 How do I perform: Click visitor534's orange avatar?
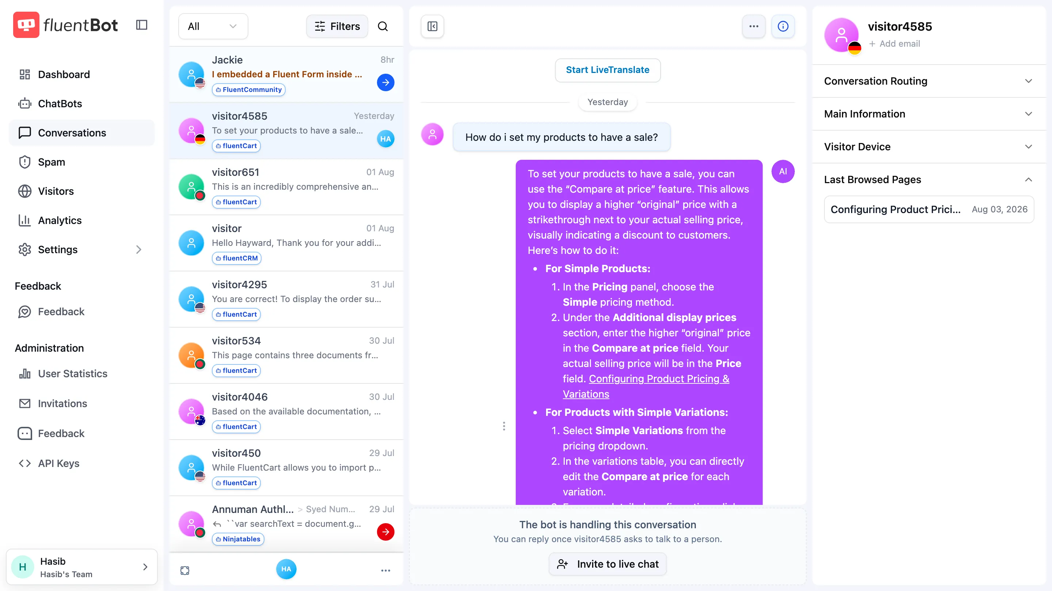pos(191,355)
